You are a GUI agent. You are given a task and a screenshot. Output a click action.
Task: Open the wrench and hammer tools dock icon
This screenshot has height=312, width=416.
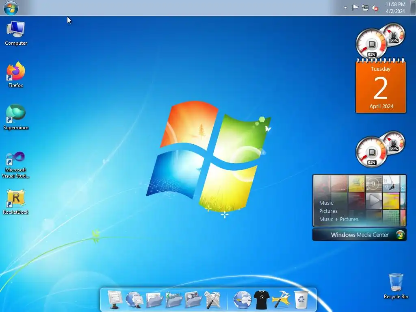212,300
